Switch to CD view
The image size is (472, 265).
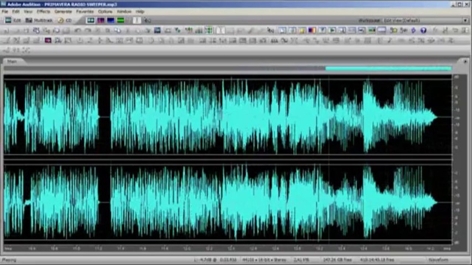tap(65, 21)
